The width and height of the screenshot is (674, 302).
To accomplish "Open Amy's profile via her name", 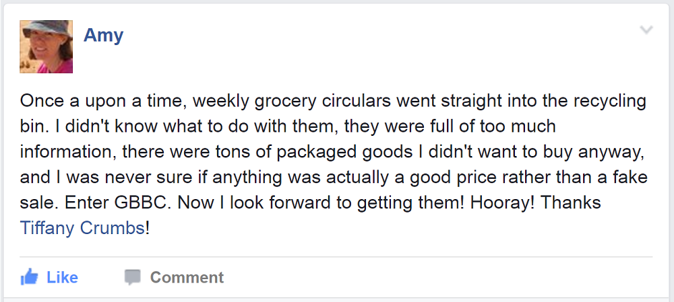I will (x=103, y=35).
